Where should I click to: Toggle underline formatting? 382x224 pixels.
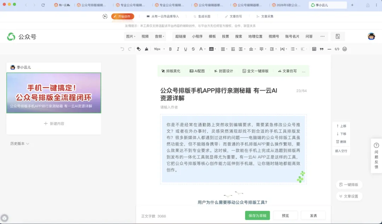(185, 49)
